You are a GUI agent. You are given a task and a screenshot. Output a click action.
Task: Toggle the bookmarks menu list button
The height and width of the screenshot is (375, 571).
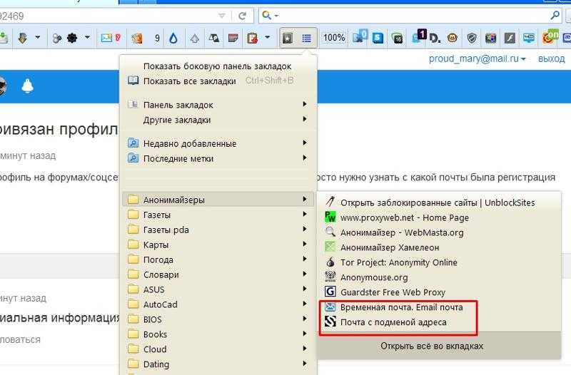point(307,38)
